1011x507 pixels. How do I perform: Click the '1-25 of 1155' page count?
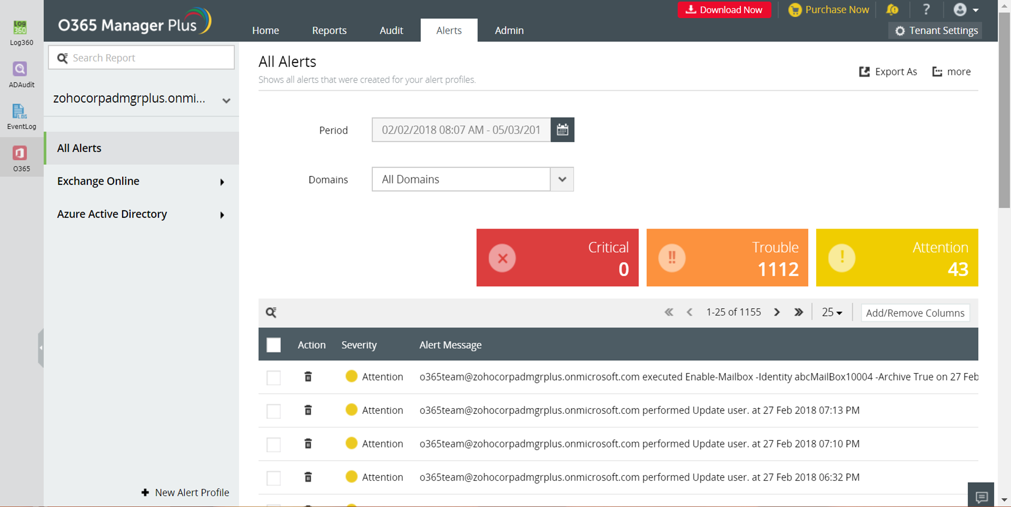734,312
